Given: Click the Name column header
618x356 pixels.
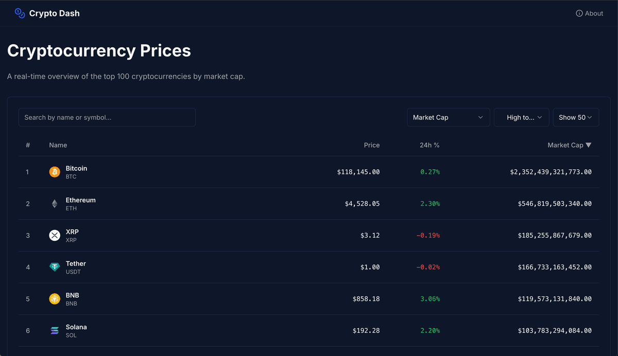Looking at the screenshot, I should [58, 145].
